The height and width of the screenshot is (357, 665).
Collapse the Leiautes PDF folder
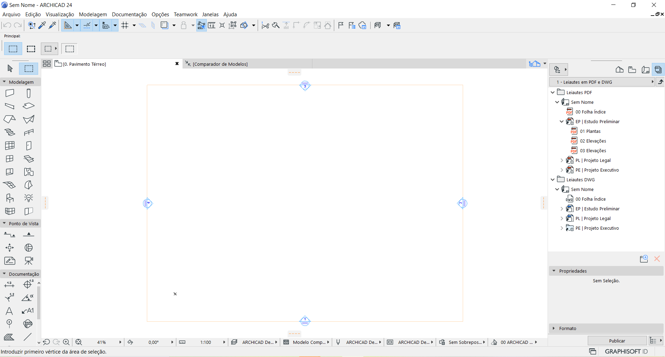(553, 92)
